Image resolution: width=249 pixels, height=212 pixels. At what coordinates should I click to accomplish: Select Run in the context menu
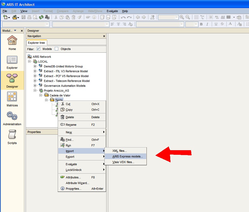(82, 145)
